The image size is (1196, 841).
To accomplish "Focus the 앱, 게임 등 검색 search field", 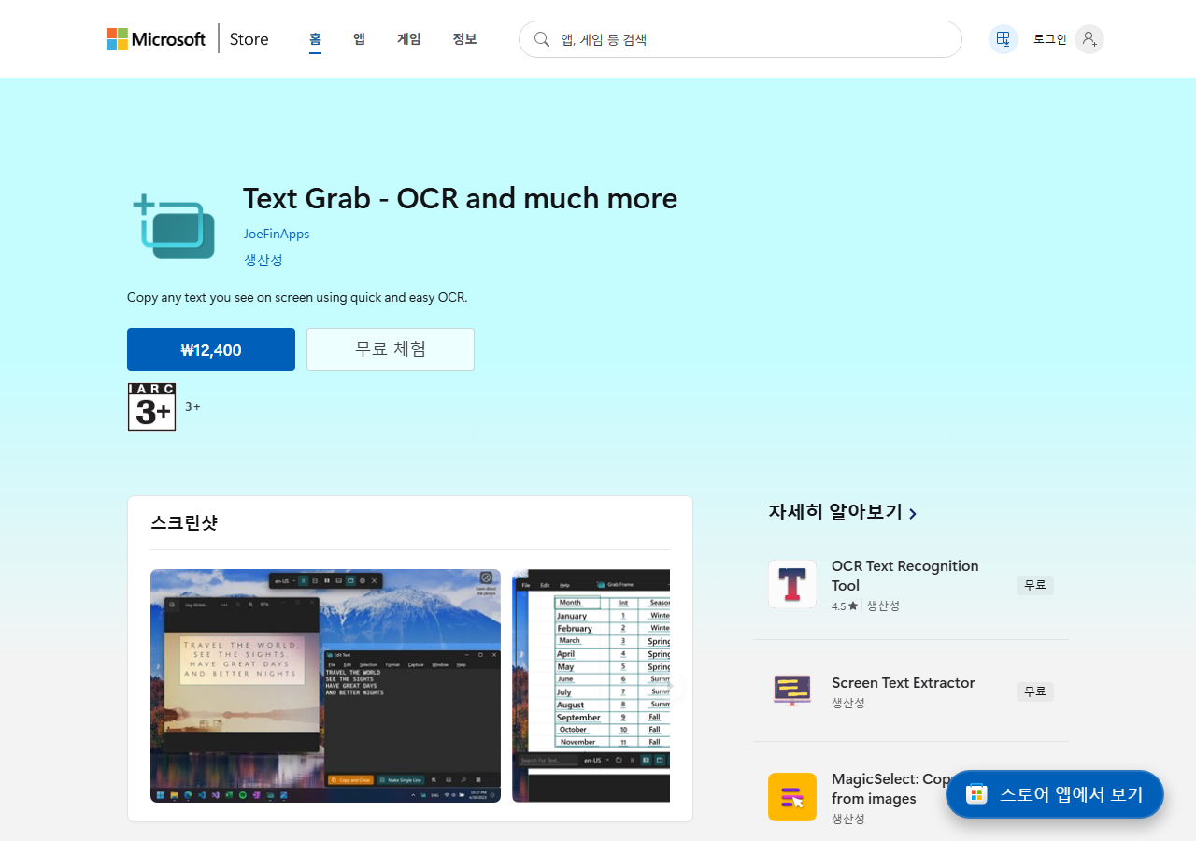I will tap(740, 39).
